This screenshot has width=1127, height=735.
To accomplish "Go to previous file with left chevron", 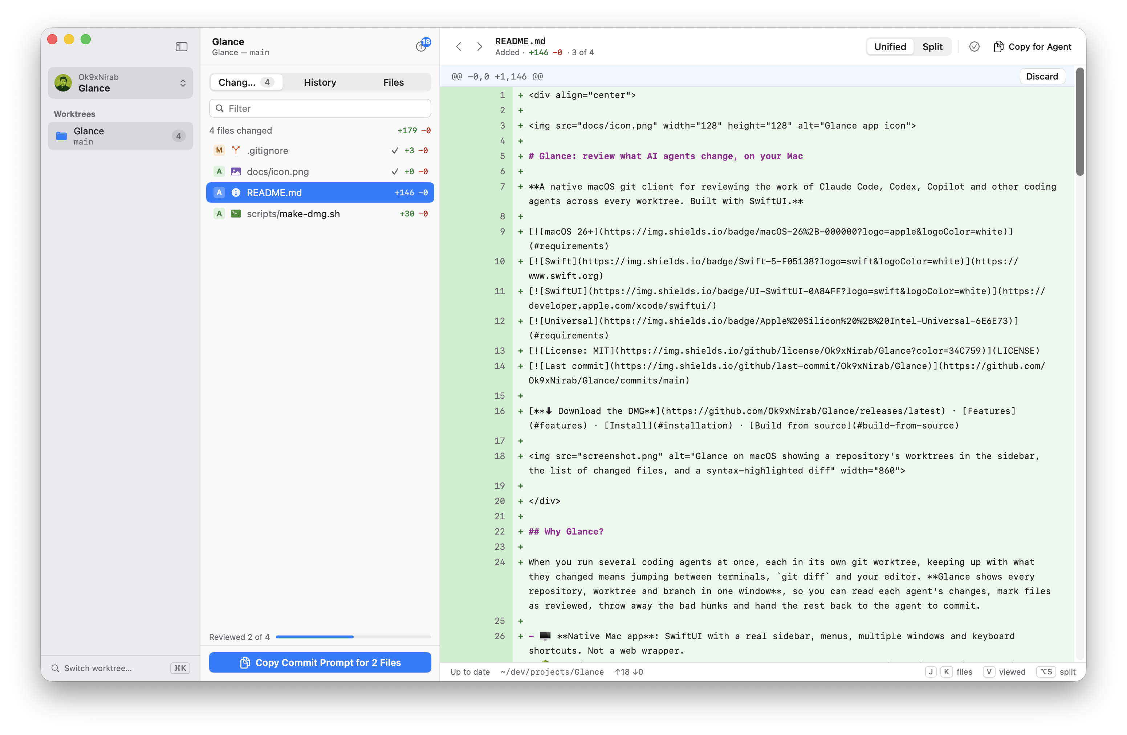I will coord(458,46).
